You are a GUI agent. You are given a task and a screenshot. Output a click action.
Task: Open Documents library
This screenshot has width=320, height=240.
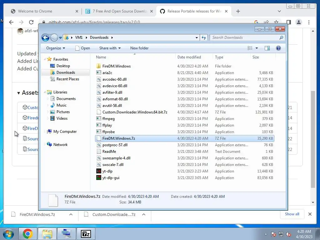66,99
